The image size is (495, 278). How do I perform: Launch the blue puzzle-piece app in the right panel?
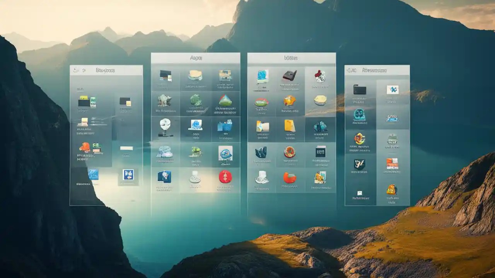(393, 89)
